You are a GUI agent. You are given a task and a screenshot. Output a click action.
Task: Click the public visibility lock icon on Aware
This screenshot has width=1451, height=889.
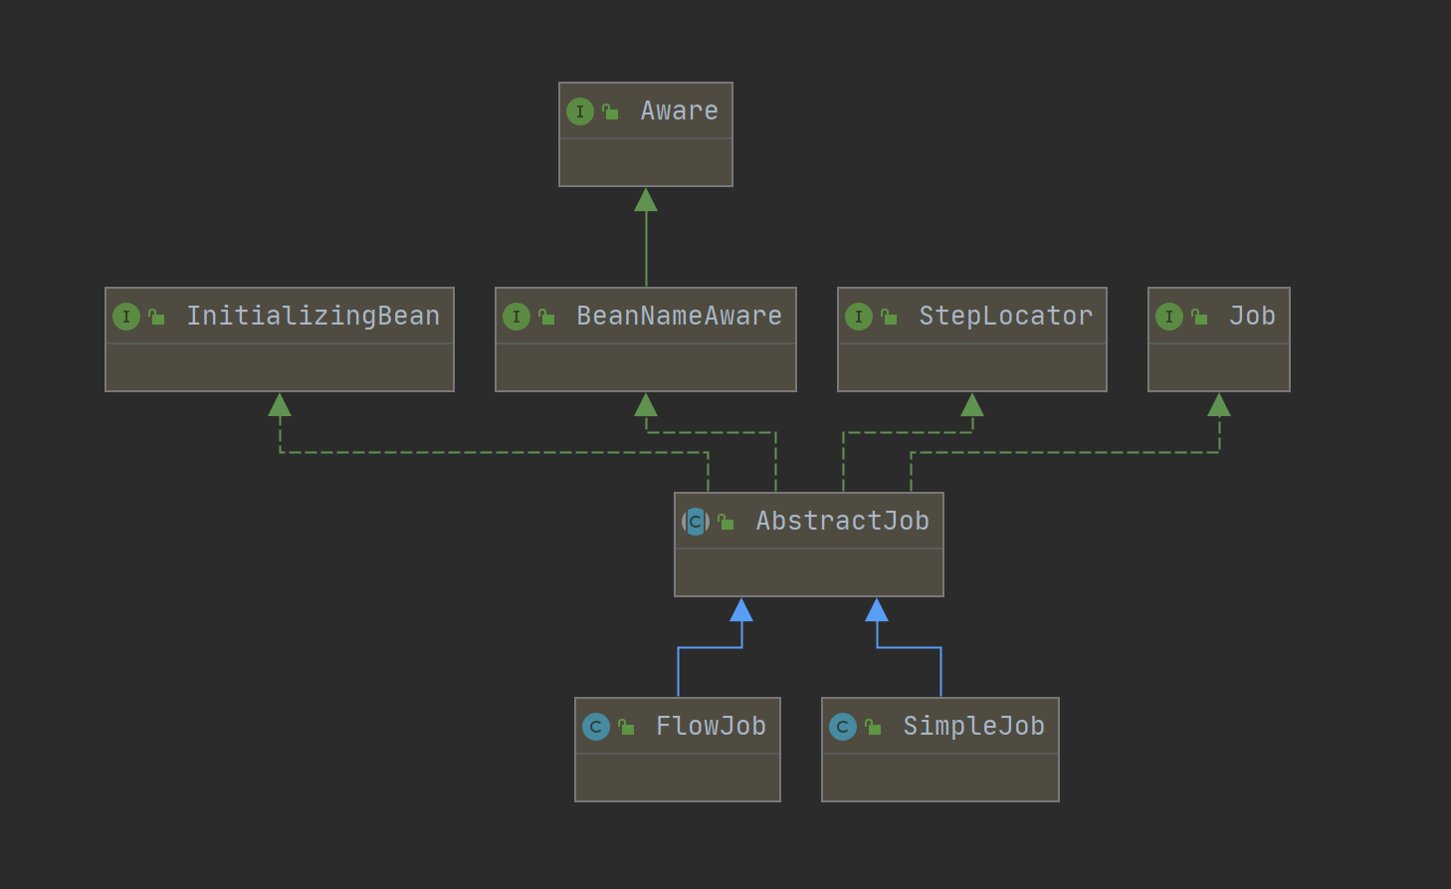610,112
